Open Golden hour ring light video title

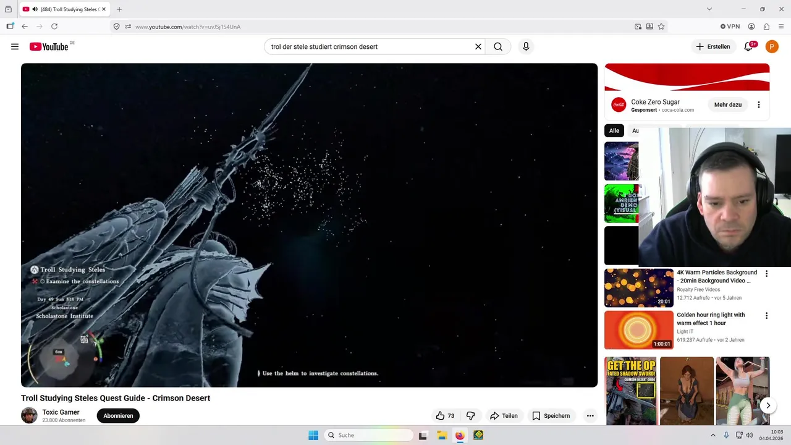tap(711, 319)
